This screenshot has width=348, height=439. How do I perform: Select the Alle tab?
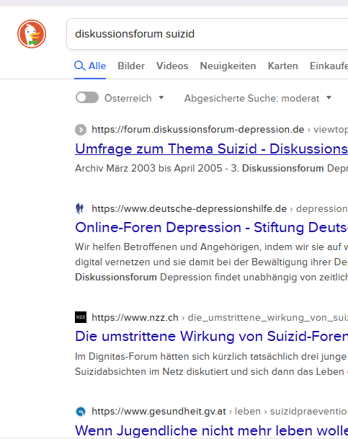(x=90, y=66)
